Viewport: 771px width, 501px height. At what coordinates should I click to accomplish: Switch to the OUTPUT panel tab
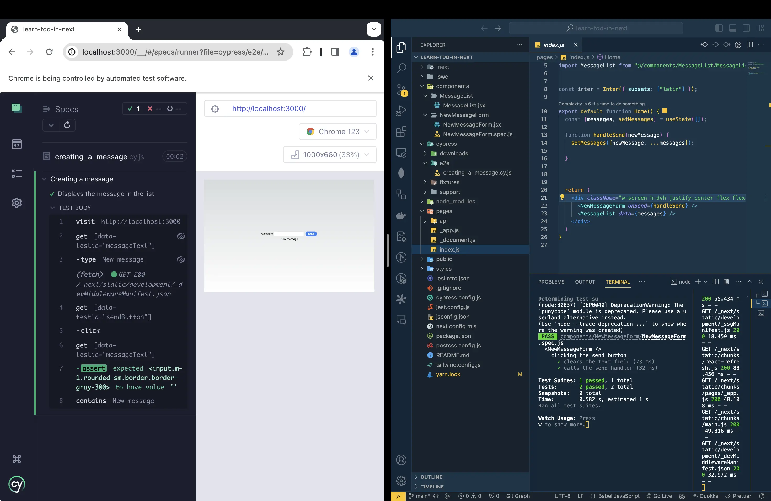pos(585,282)
